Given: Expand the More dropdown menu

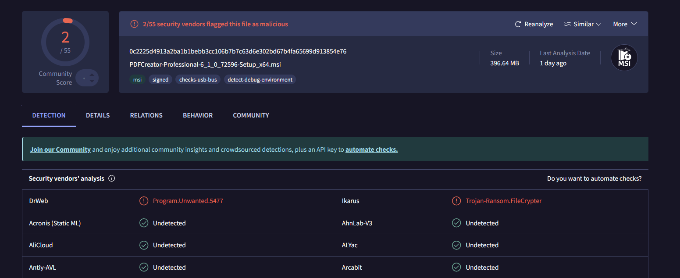Looking at the screenshot, I should click(625, 24).
